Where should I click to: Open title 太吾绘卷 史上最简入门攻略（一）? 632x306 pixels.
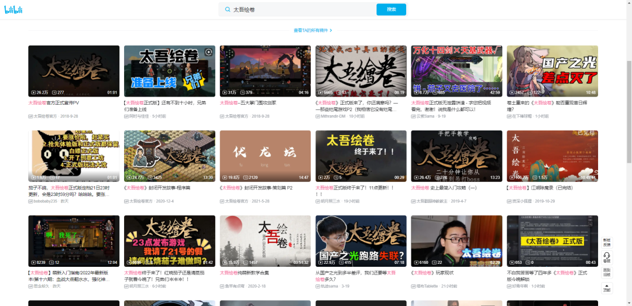coord(444,188)
